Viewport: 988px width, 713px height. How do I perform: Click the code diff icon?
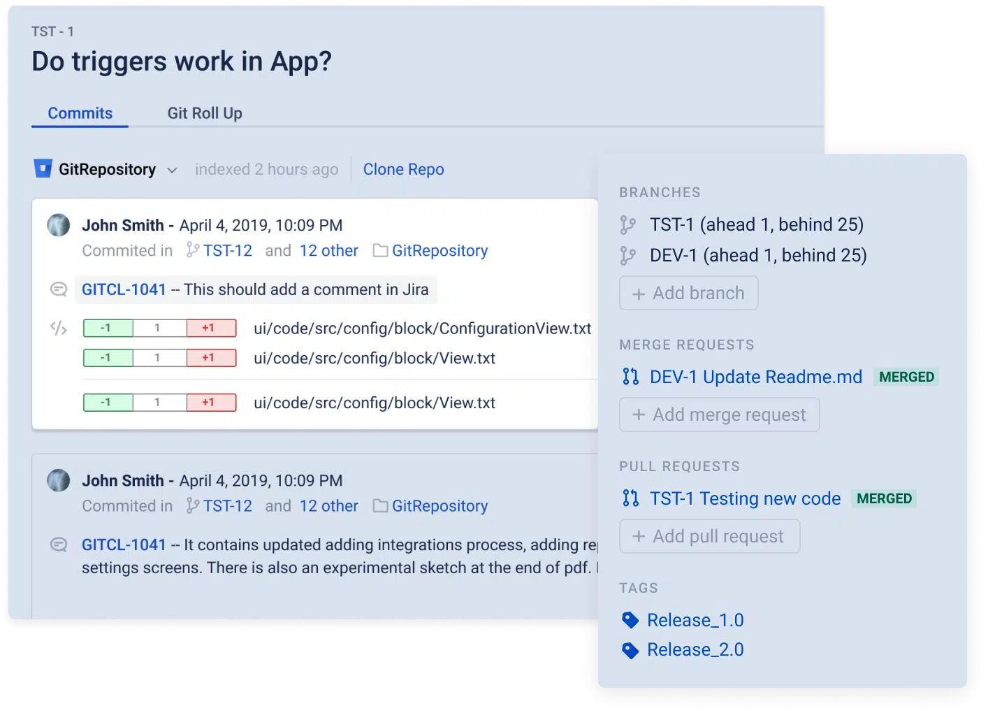59,328
